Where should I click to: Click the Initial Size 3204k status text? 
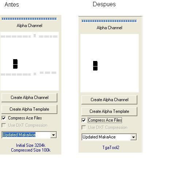point(31,145)
